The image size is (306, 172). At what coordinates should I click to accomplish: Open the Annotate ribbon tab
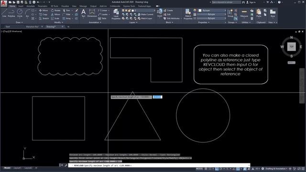pos(31,6)
